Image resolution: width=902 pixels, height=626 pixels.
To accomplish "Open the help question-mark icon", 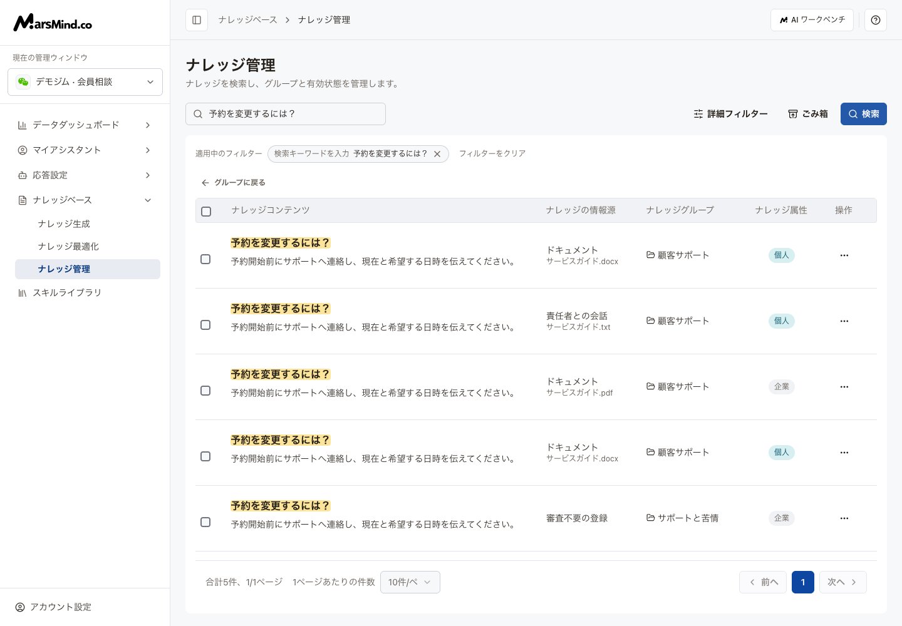I will 876,20.
